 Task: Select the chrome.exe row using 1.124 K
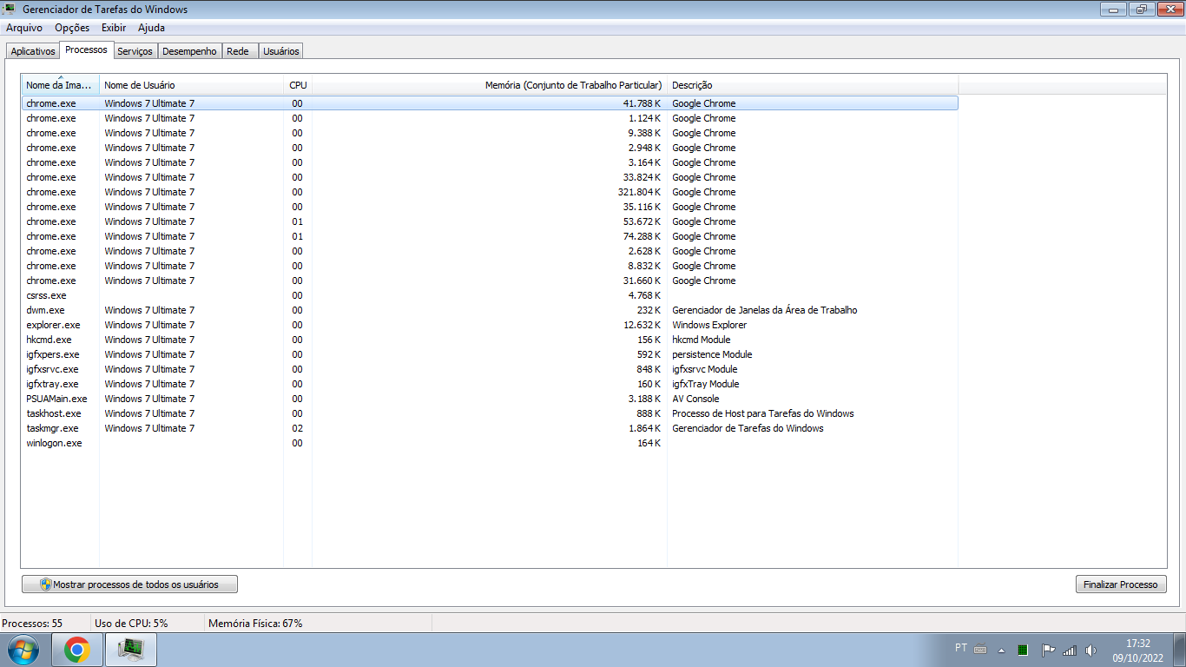(490, 118)
